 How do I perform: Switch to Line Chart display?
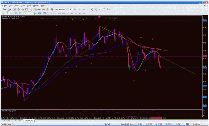pos(12,13)
